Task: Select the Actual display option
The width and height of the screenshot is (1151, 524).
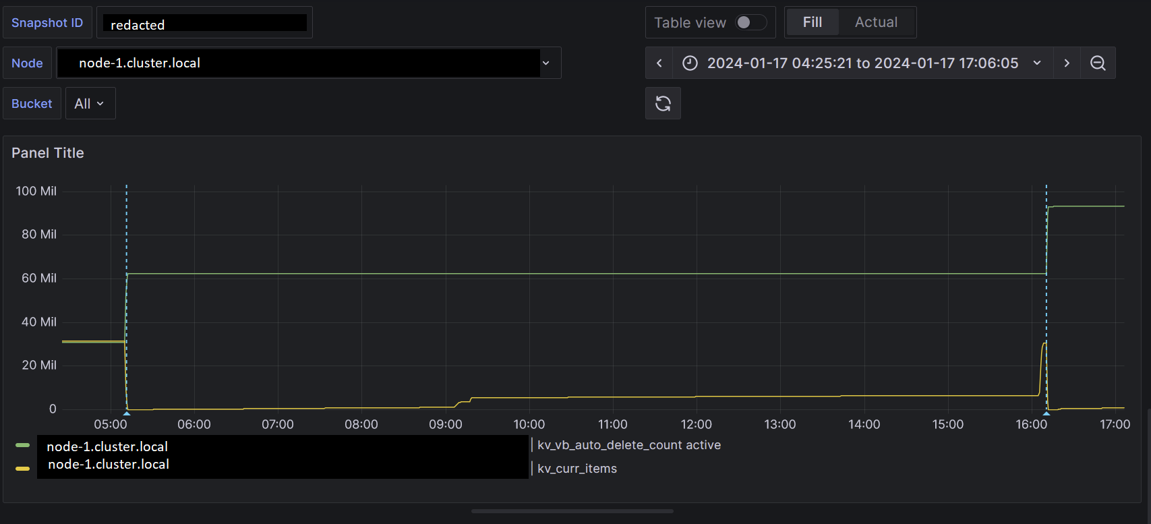Action: click(x=876, y=22)
